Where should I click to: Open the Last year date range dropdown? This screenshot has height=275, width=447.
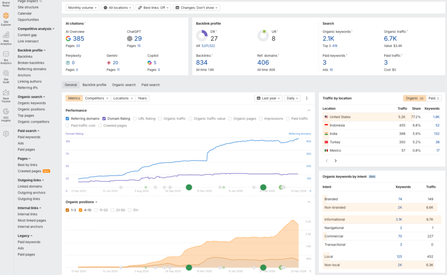[x=268, y=98]
